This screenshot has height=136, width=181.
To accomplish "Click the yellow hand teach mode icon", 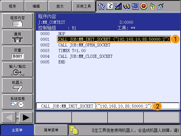I will coord(152,6).
